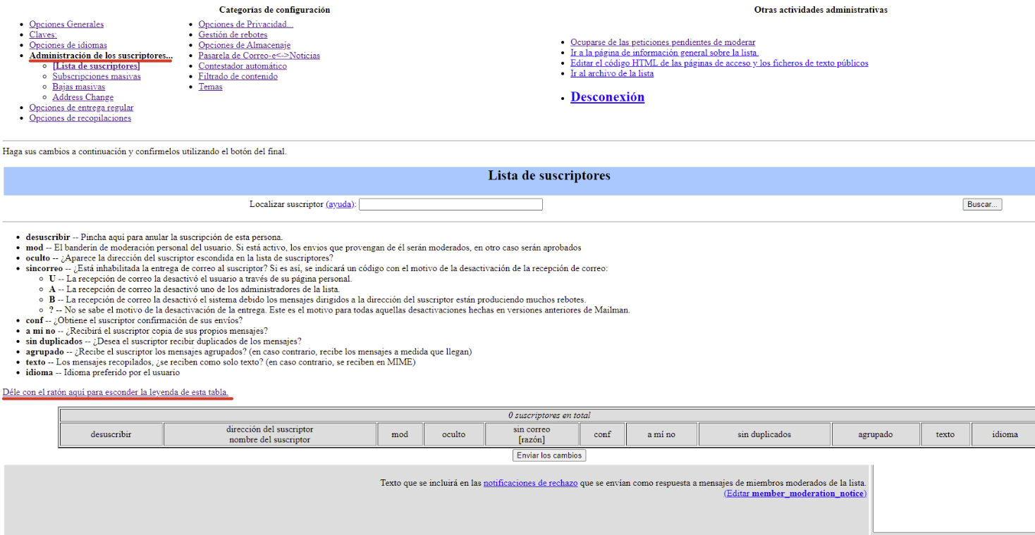Click the agrupado column header

876,434
